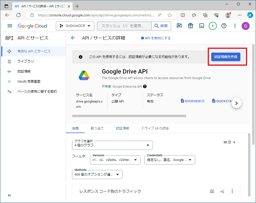Viewport: 256px width, 203px height.
Task: Toggle browser split screen icon
Action: click(x=183, y=15)
